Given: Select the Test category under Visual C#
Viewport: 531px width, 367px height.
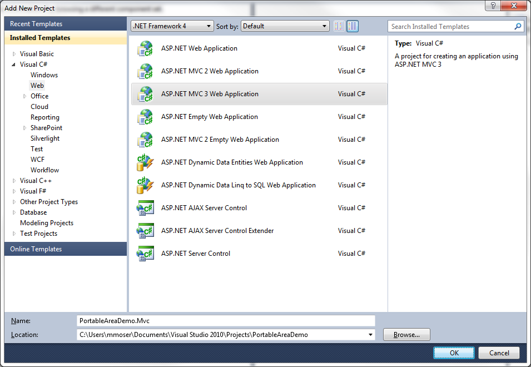Looking at the screenshot, I should tap(37, 149).
